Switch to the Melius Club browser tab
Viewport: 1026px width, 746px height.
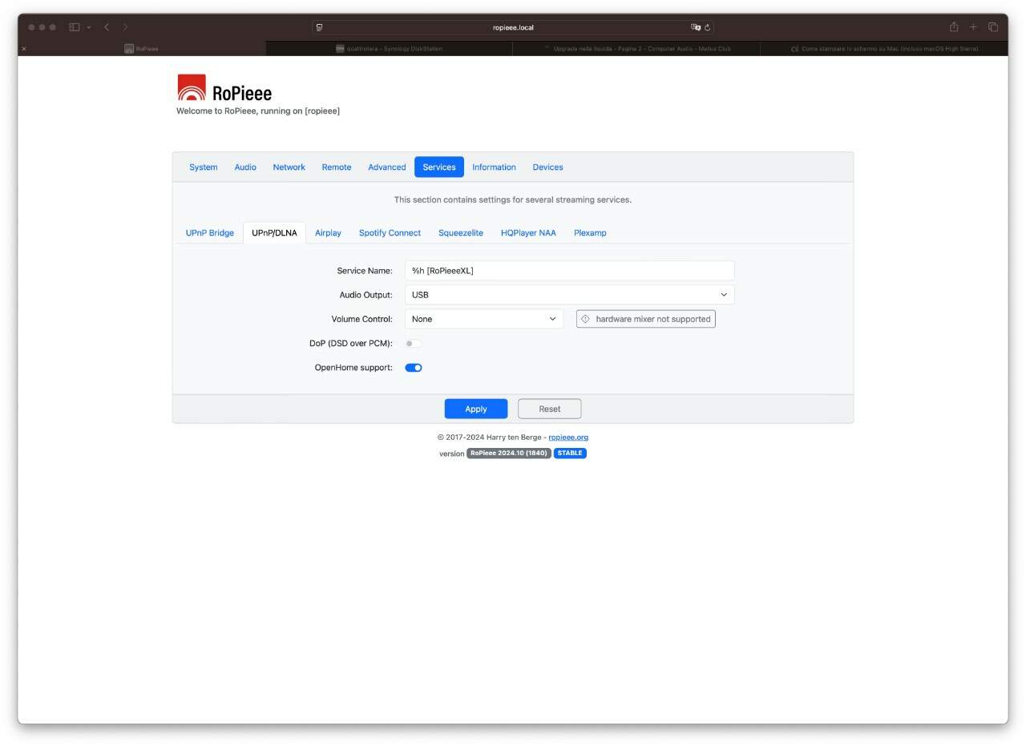click(637, 49)
